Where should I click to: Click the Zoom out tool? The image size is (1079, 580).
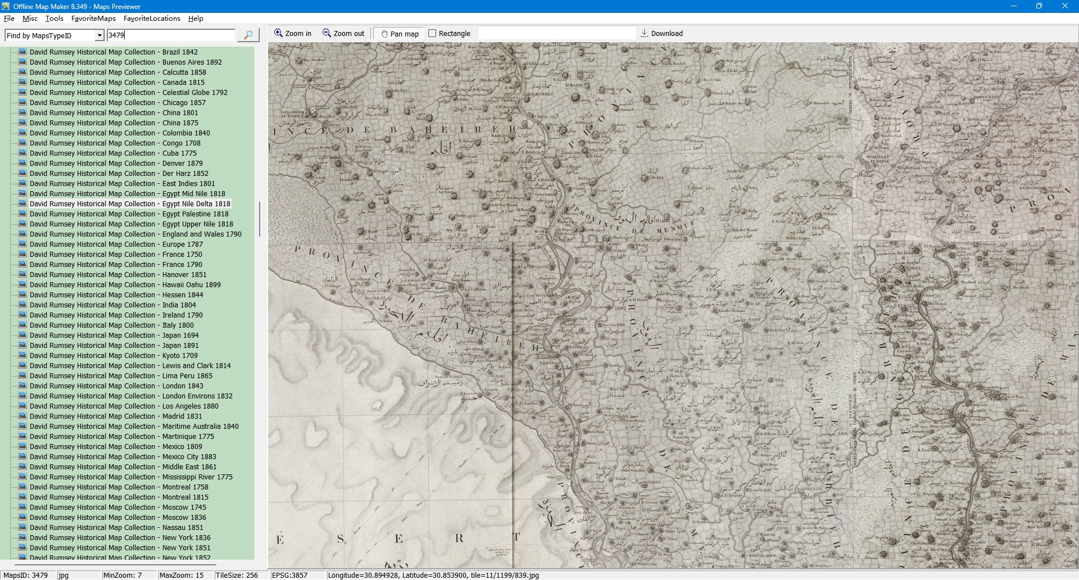click(343, 34)
